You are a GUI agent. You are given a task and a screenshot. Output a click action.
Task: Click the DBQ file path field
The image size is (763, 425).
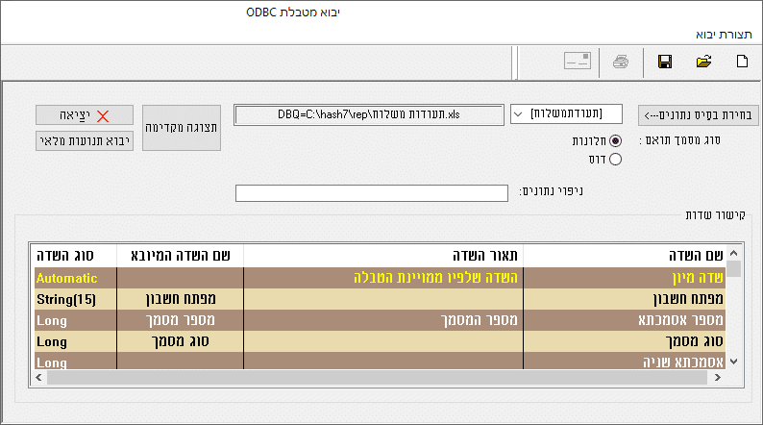click(x=369, y=114)
